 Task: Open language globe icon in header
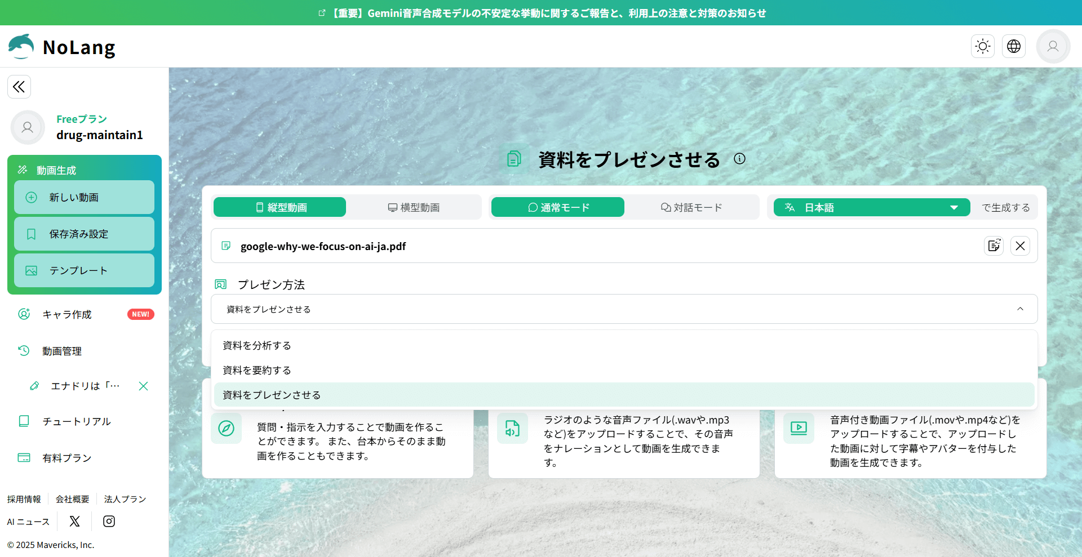[1014, 46]
